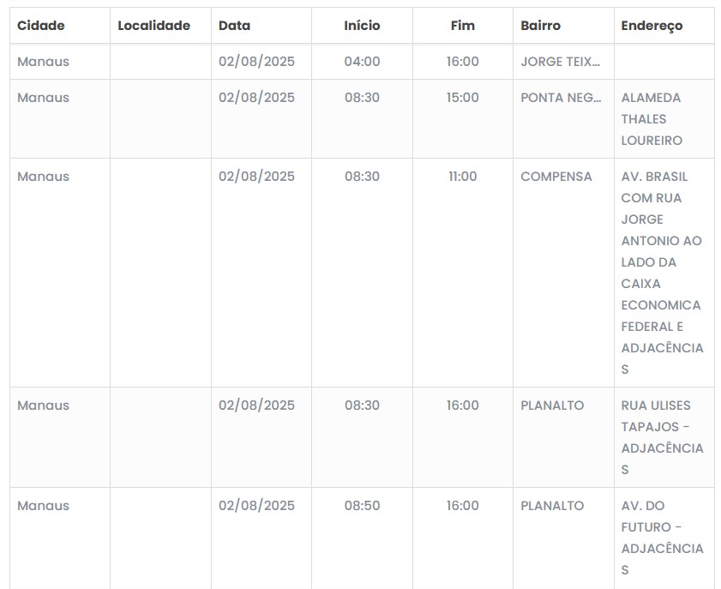This screenshot has width=721, height=589.
Task: Select AV. DO FUTURO address cell
Action: tap(664, 538)
